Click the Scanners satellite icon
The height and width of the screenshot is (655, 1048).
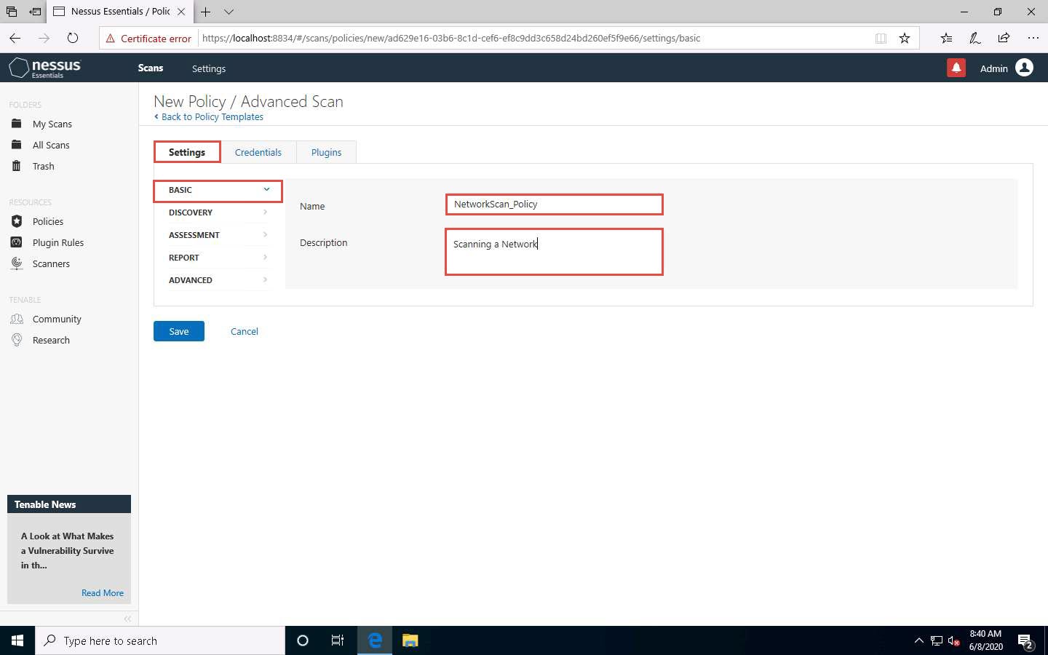17,263
